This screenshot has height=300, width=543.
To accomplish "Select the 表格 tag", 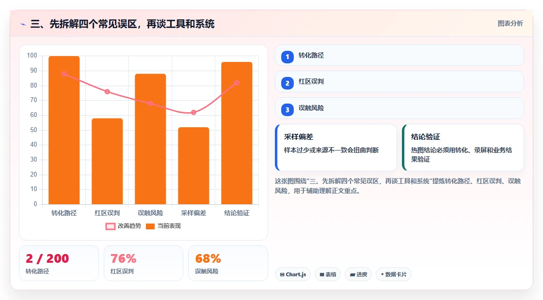I will tap(328, 274).
